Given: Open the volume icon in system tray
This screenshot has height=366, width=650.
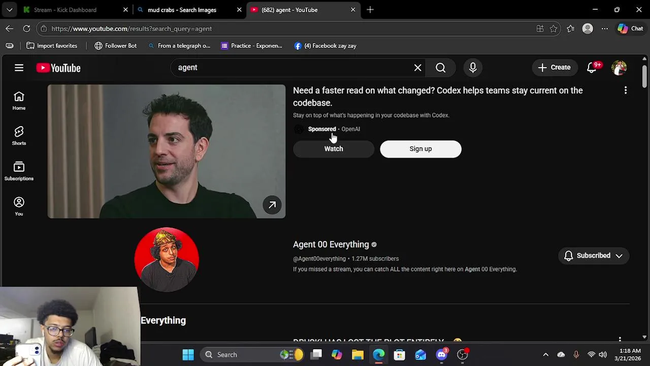Looking at the screenshot, I should click(603, 354).
